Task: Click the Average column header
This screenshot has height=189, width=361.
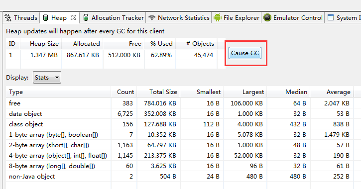Action: coord(332,92)
